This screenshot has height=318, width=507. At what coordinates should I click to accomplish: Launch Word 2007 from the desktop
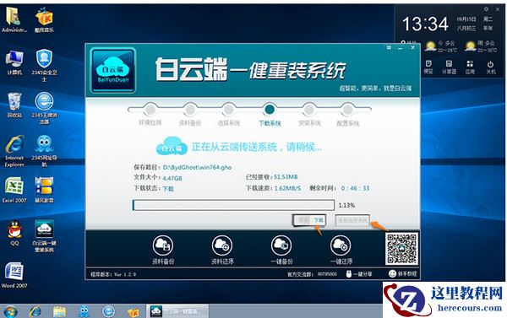coord(14,275)
